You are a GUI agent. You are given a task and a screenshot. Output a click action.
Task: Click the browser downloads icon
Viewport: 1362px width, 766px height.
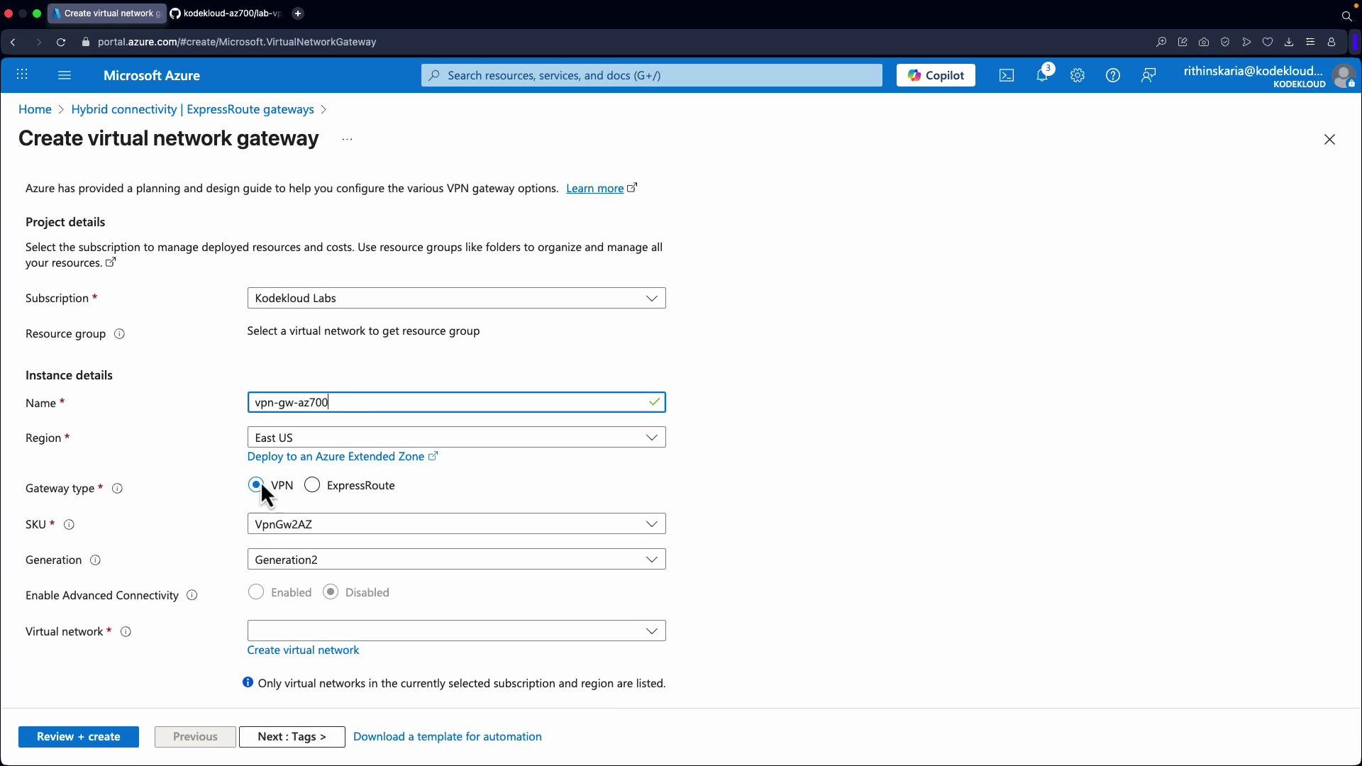pos(1289,43)
